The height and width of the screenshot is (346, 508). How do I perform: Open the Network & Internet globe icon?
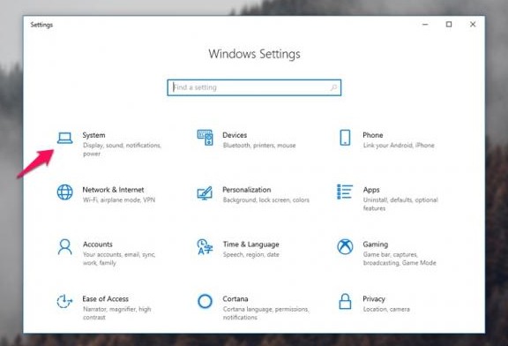(x=64, y=192)
